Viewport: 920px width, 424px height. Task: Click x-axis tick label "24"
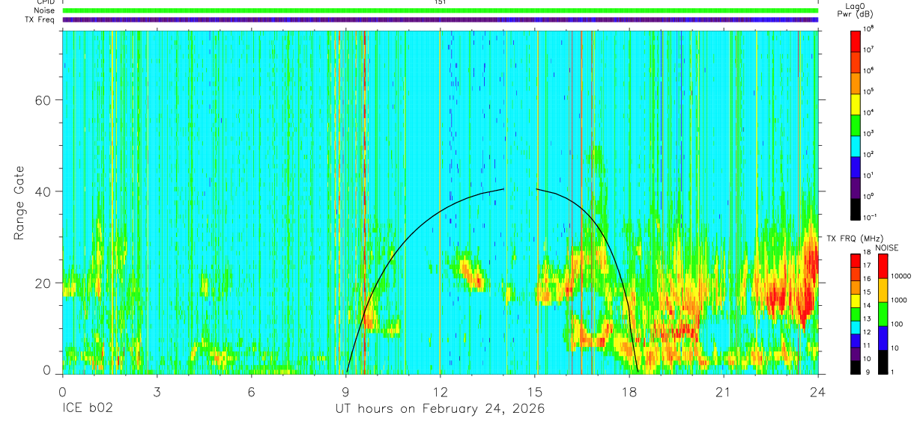pyautogui.click(x=818, y=393)
